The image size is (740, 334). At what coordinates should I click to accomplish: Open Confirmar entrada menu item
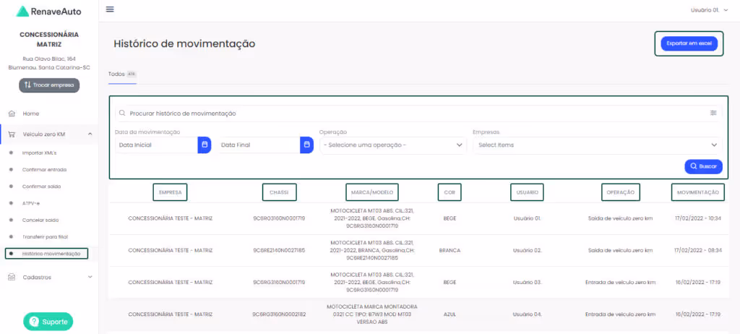pyautogui.click(x=44, y=170)
